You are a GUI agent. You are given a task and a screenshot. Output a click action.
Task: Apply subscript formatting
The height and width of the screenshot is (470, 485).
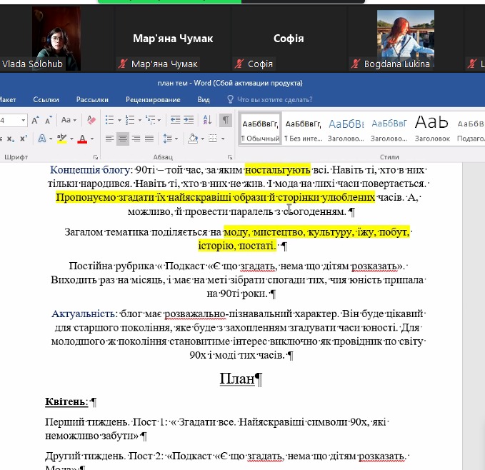[x=11, y=139]
